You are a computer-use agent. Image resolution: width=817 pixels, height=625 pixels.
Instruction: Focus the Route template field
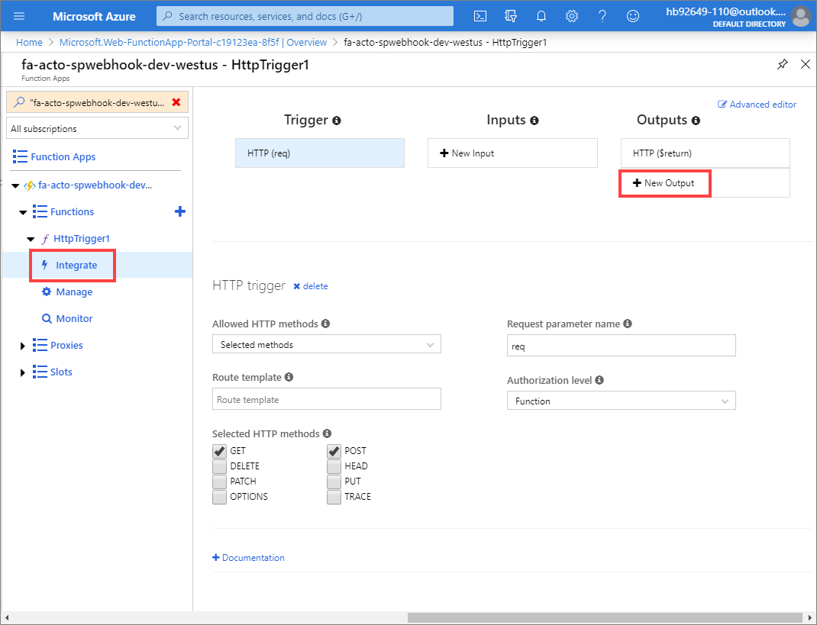pyautogui.click(x=327, y=399)
